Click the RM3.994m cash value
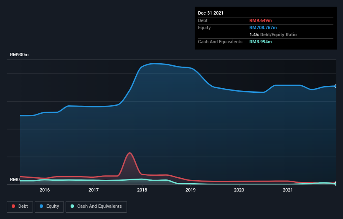This screenshot has height=219, width=343. (261, 42)
